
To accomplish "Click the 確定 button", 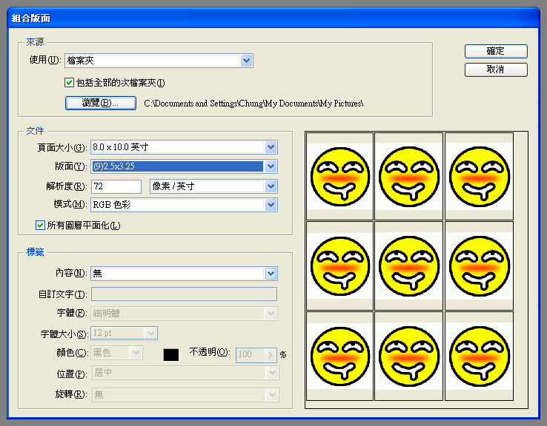I will pyautogui.click(x=496, y=51).
